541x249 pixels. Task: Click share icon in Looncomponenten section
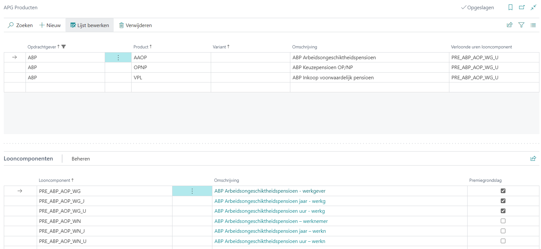click(533, 159)
